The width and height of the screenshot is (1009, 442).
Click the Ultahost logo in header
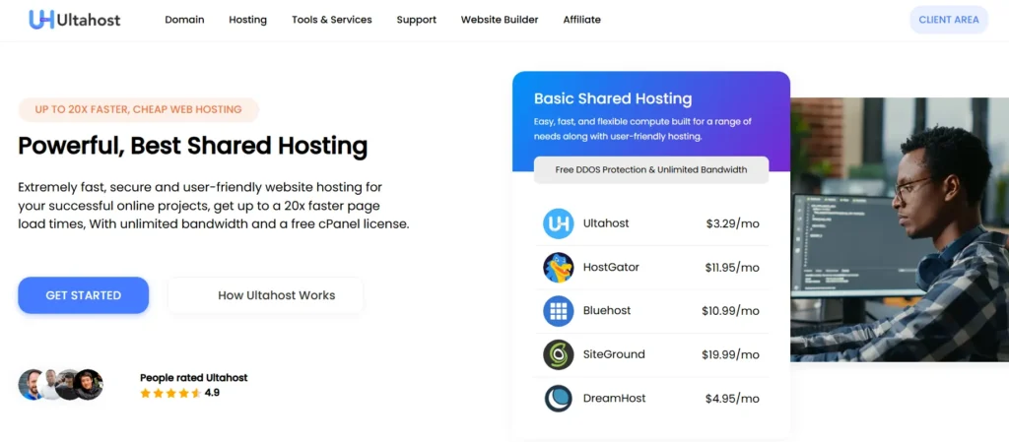point(75,20)
